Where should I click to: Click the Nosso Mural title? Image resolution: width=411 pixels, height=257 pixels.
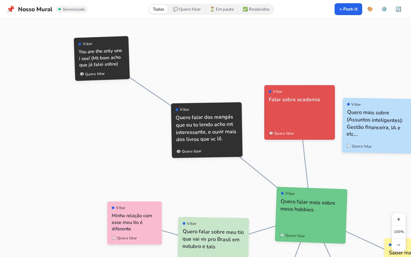pyautogui.click(x=35, y=9)
